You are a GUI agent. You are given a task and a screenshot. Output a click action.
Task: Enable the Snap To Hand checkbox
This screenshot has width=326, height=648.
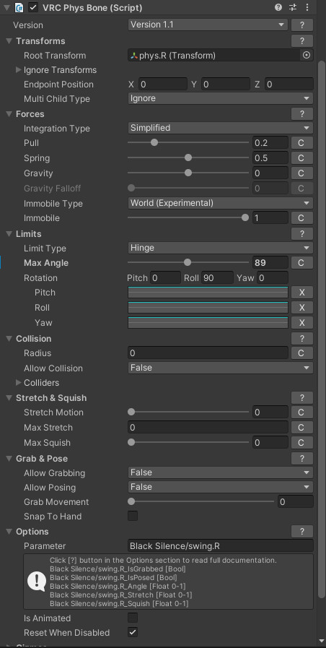[133, 517]
